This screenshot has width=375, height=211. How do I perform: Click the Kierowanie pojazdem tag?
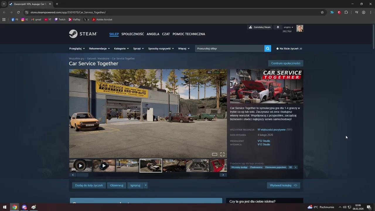[275, 167]
